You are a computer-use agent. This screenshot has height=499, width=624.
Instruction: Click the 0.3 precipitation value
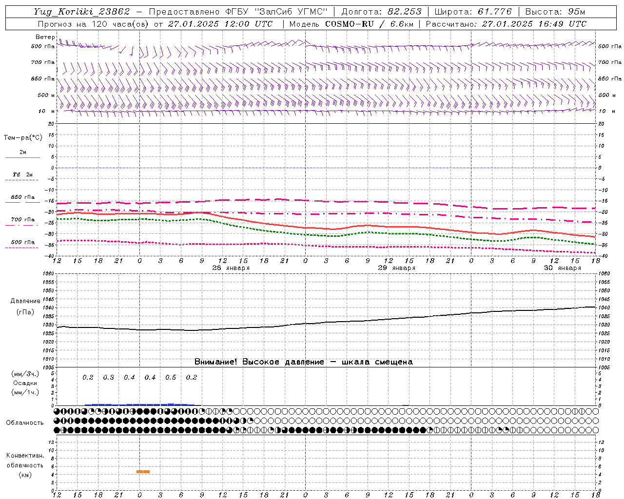109,378
